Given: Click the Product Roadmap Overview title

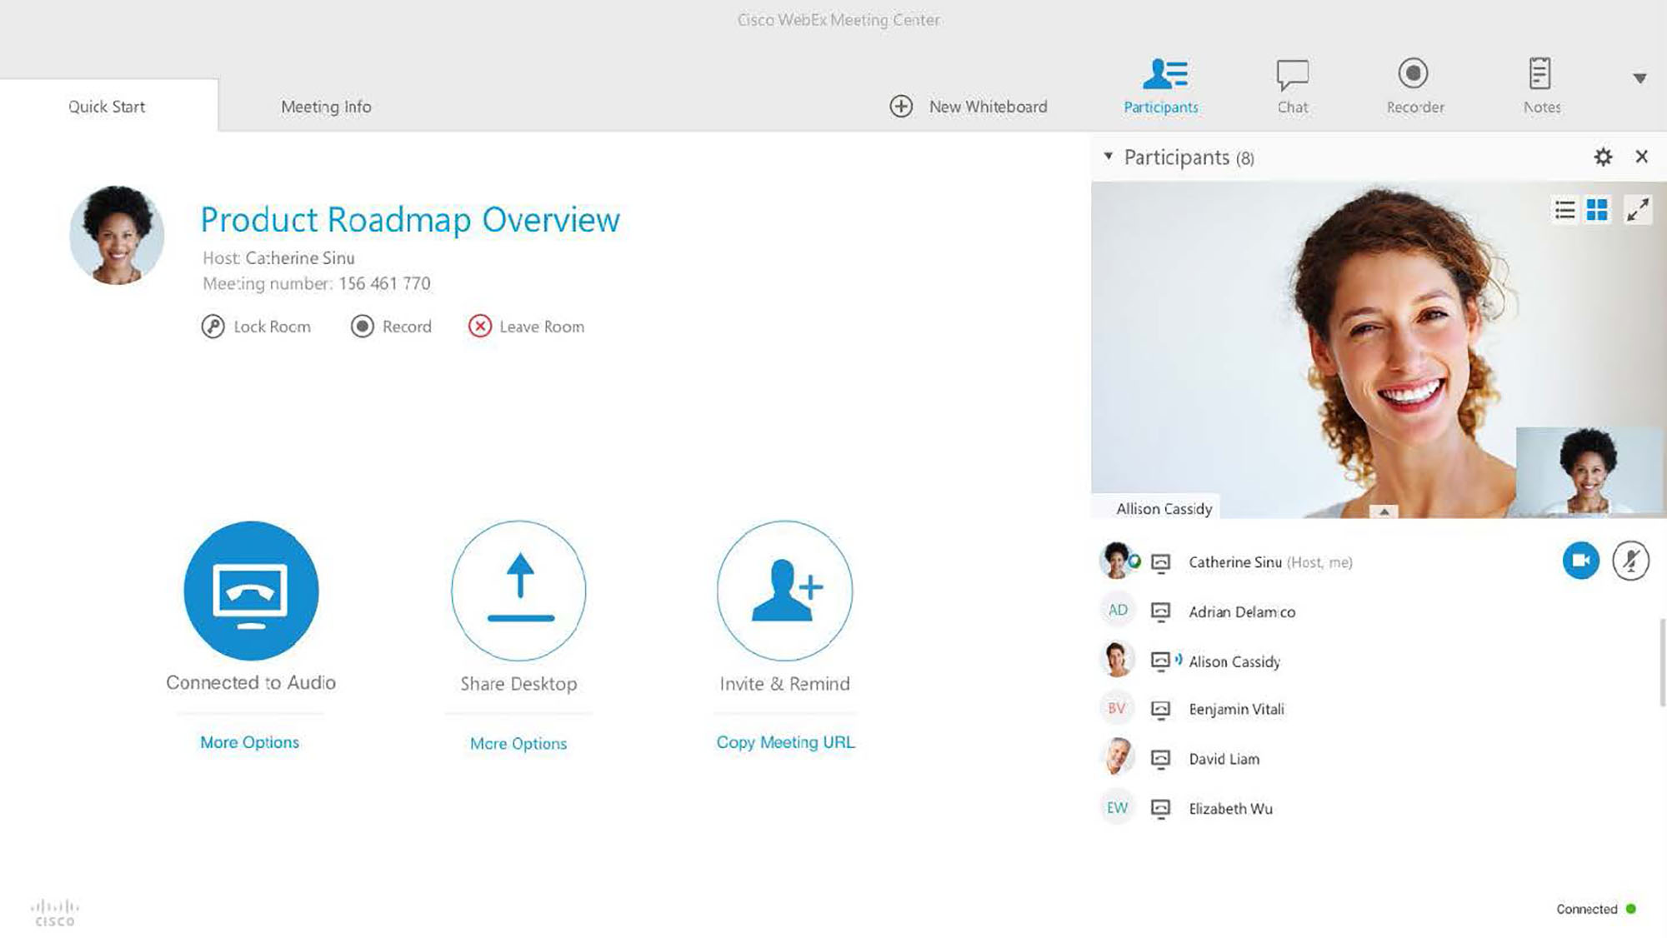Looking at the screenshot, I should coord(410,220).
